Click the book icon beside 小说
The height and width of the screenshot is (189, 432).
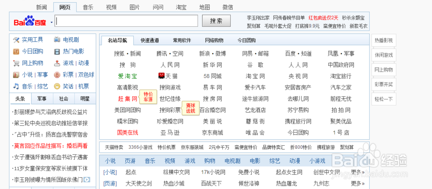[16, 75]
